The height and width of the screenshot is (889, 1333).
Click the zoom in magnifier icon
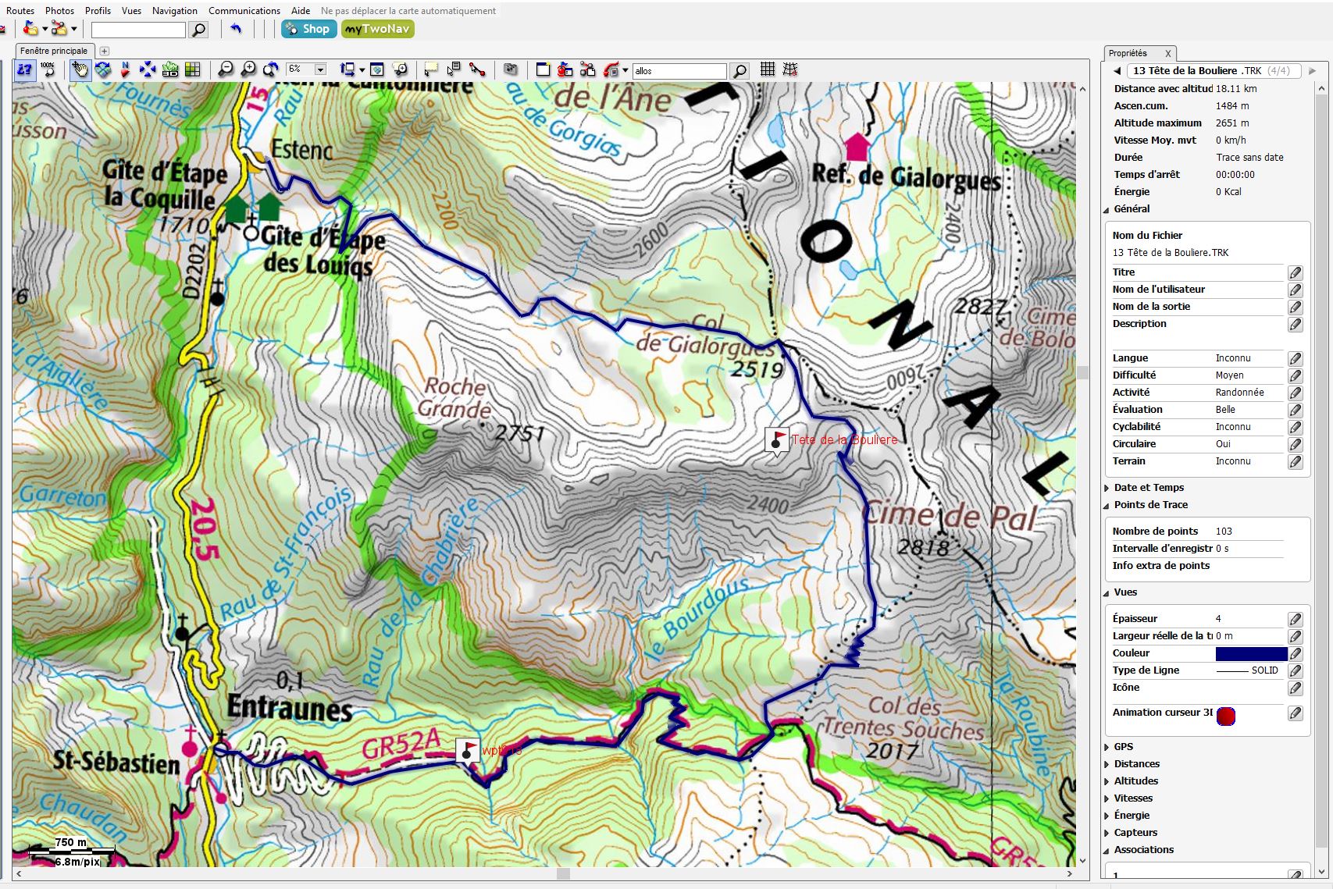point(248,70)
